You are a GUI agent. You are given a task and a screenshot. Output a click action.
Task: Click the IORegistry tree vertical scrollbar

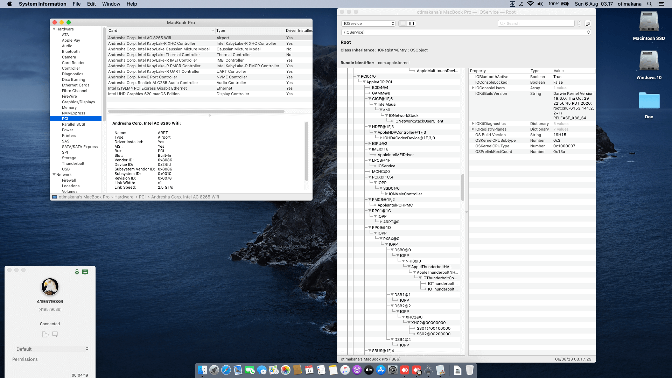[x=463, y=187]
